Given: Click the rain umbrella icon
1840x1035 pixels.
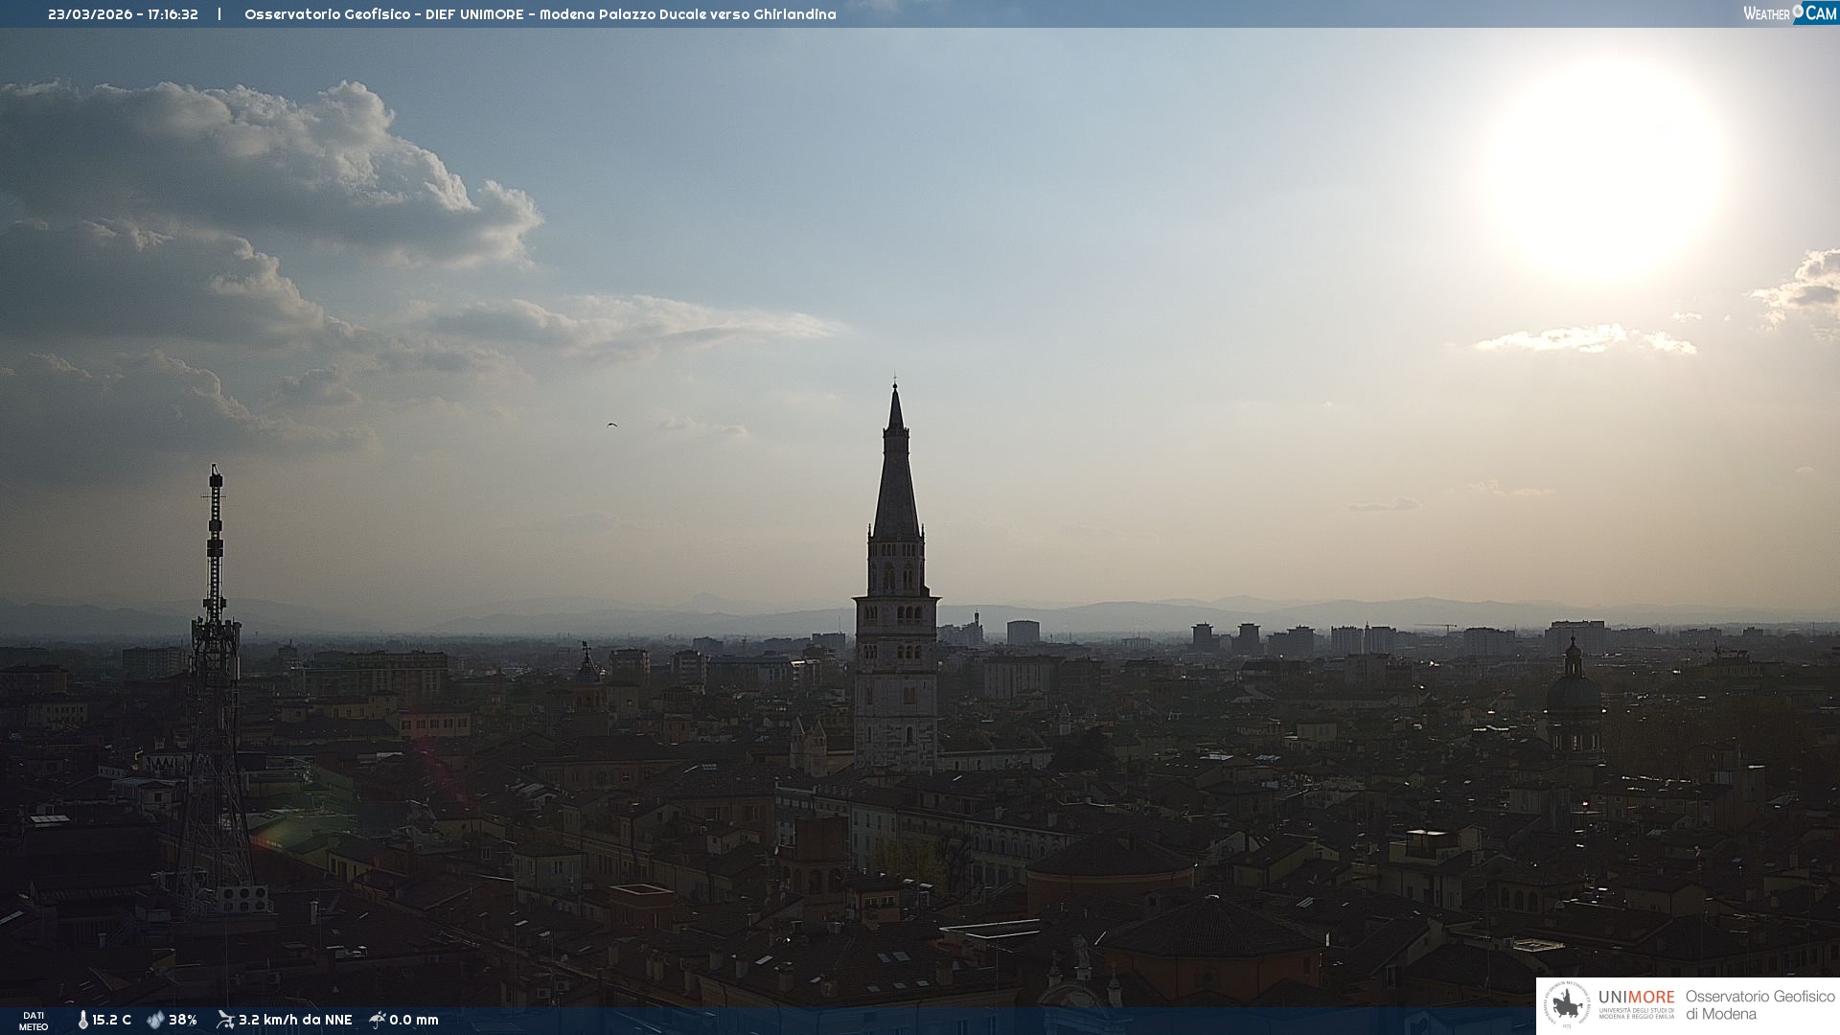Looking at the screenshot, I should coord(378,1020).
